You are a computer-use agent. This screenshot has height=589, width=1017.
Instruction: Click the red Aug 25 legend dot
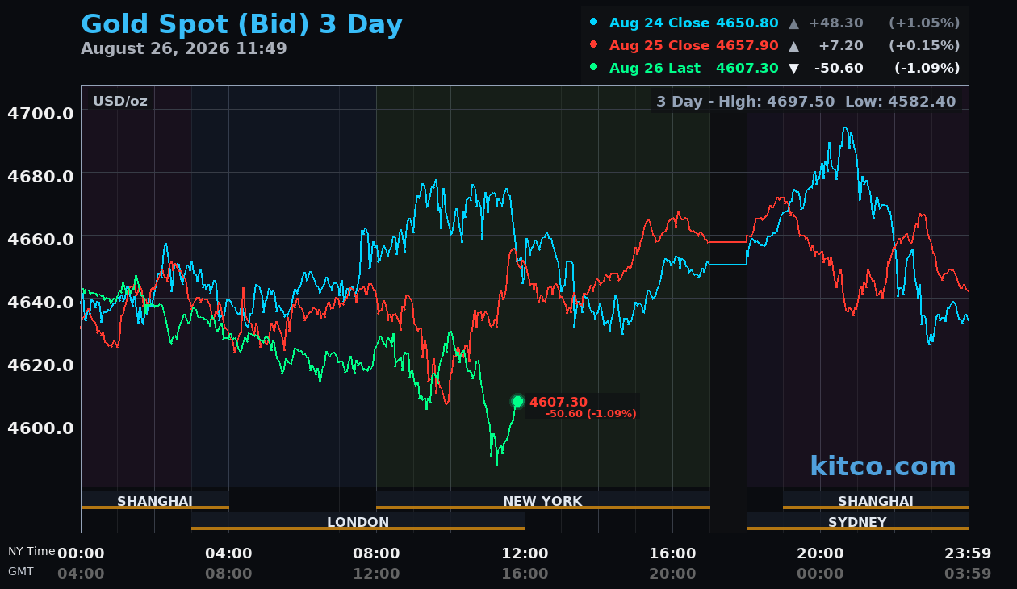coord(594,45)
